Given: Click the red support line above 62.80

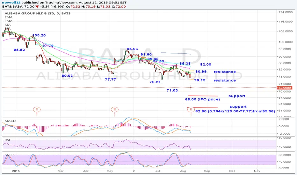Looking at the screenshot, I should click(x=203, y=108).
